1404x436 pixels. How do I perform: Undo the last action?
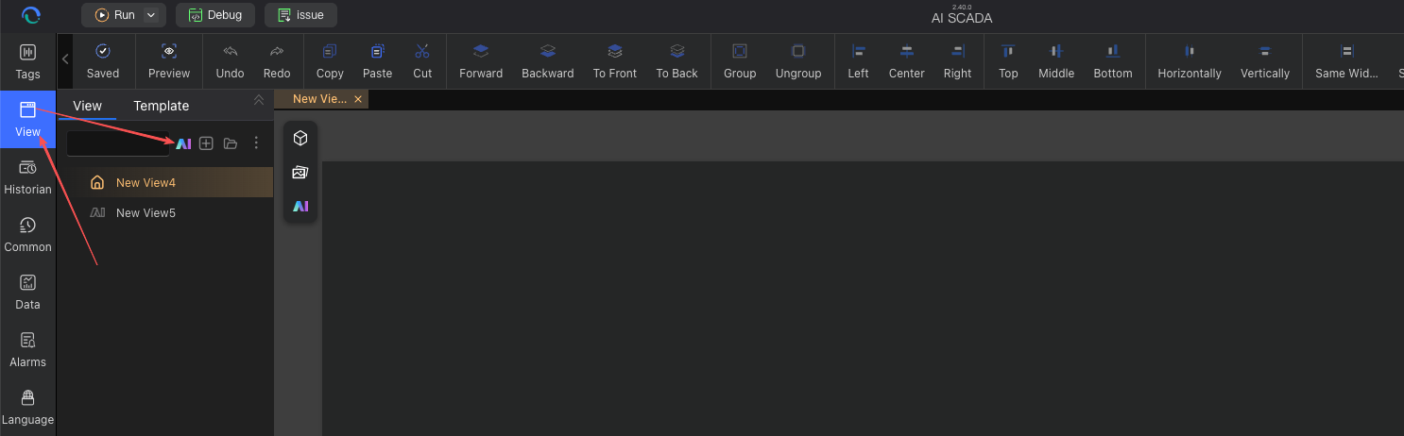click(x=230, y=61)
